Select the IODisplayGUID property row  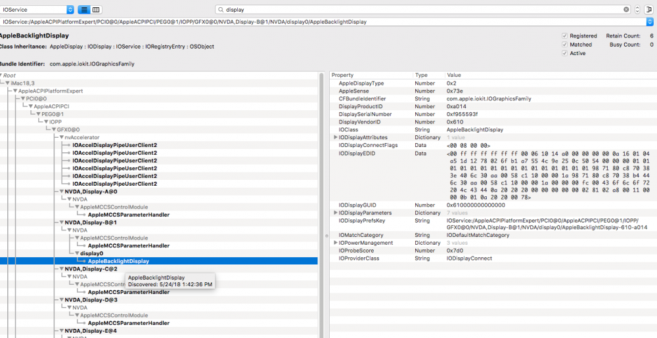click(x=493, y=205)
